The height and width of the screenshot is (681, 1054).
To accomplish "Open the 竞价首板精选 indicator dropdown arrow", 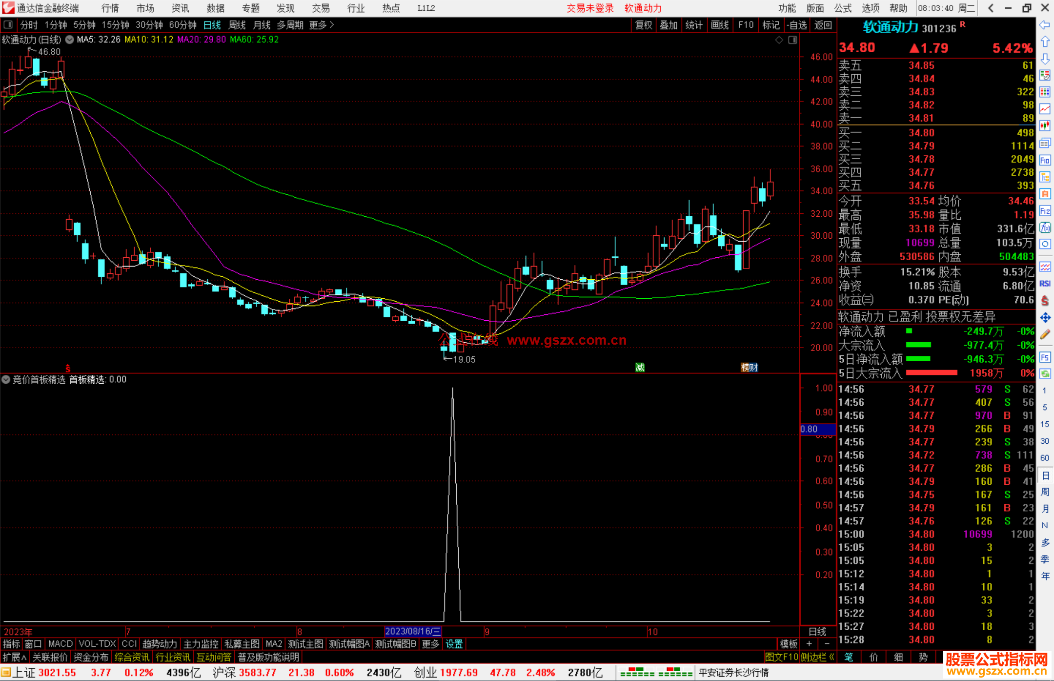I will [6, 379].
